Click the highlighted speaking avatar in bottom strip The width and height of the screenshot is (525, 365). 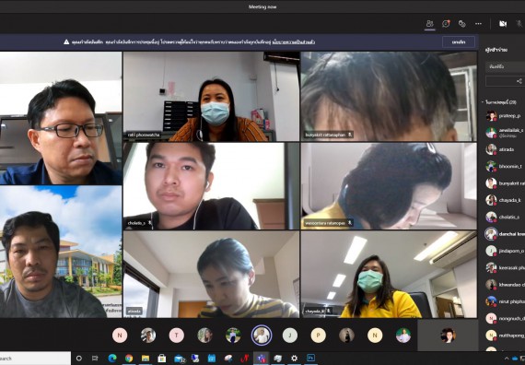tap(262, 336)
